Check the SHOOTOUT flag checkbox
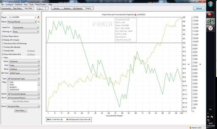The height and width of the screenshot is (129, 217). (x=9, y=90)
